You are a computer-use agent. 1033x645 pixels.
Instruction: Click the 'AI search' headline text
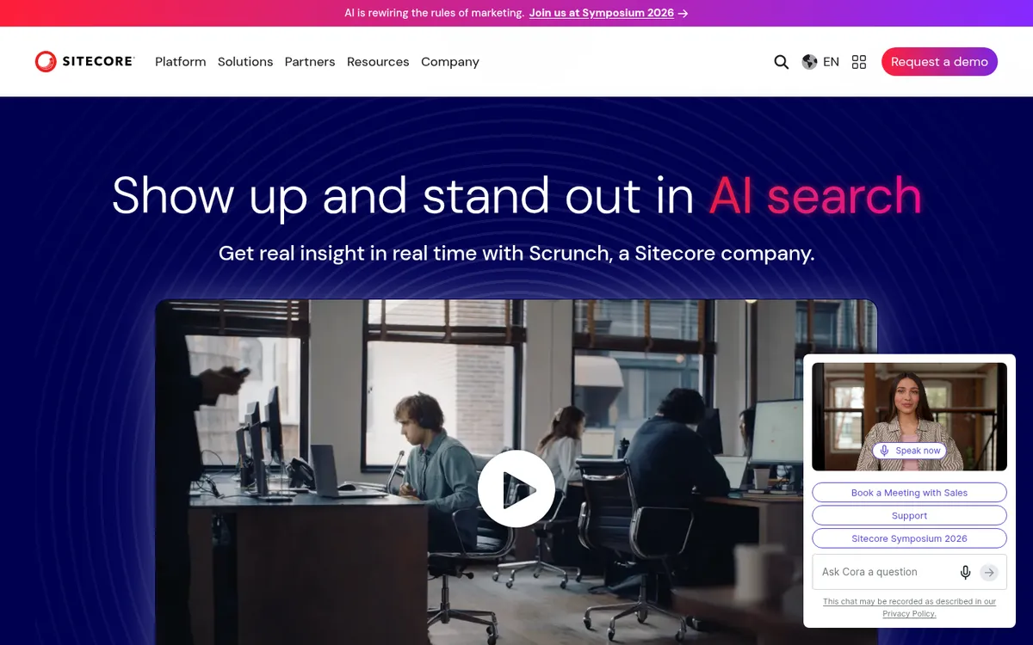[x=815, y=195]
